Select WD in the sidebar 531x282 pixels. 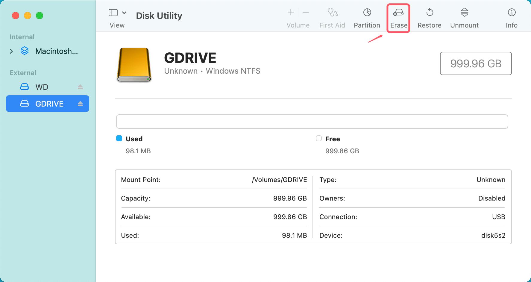point(42,87)
